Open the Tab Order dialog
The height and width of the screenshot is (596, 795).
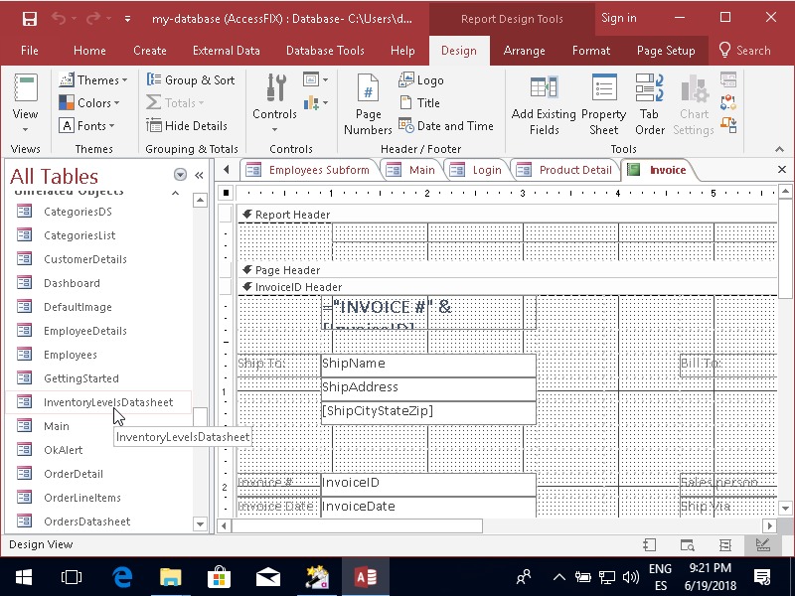(650, 104)
